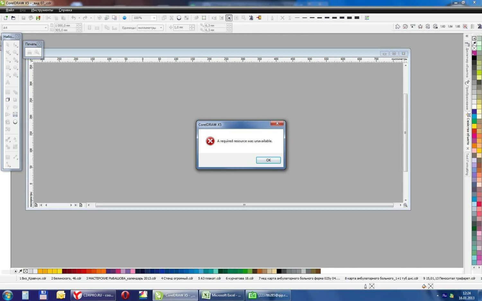Click OK in the CorelDRAW X5 error dialog
Screen dimensions: 482x301
268,160
